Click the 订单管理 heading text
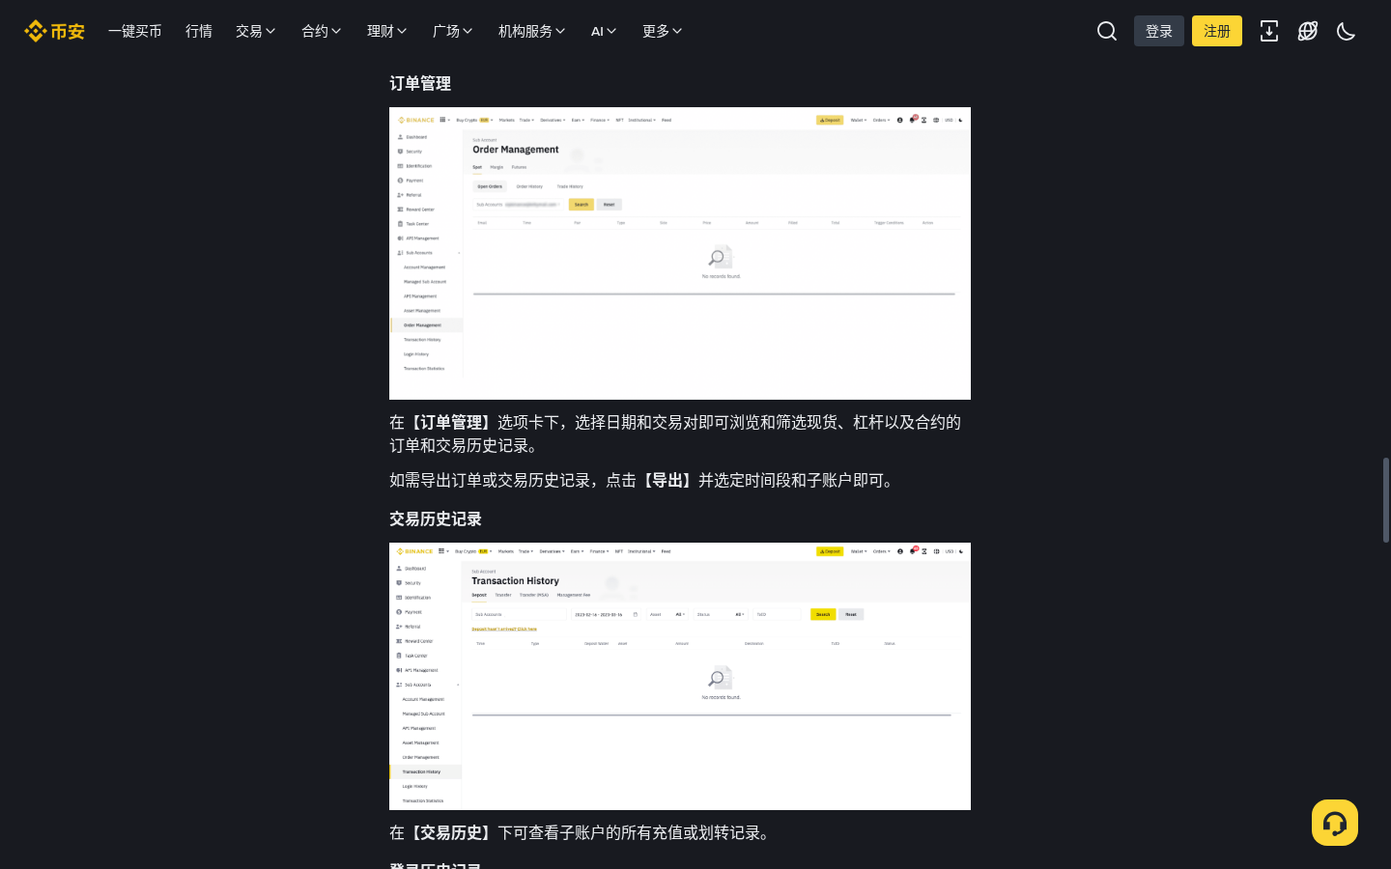Screen dimensions: 1391x869 click(420, 83)
